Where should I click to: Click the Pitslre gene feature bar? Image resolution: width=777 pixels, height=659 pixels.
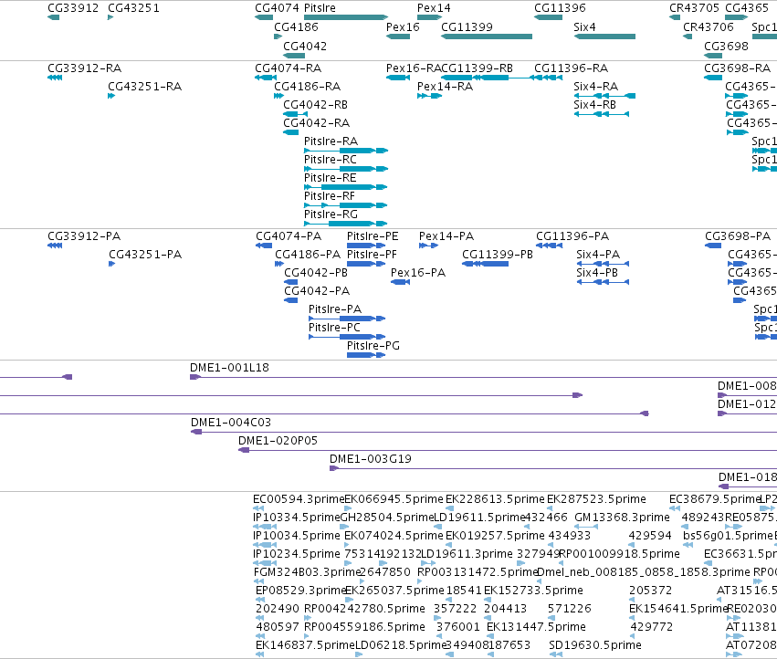(x=346, y=17)
